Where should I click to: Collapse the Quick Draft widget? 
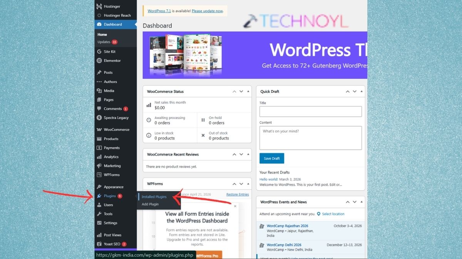pos(361,92)
